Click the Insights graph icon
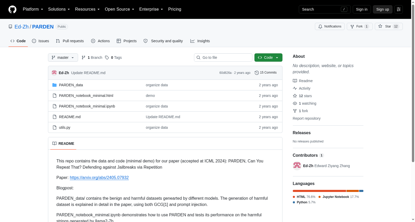 point(192,41)
